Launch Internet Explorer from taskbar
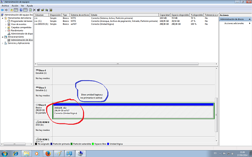 tap(16, 154)
